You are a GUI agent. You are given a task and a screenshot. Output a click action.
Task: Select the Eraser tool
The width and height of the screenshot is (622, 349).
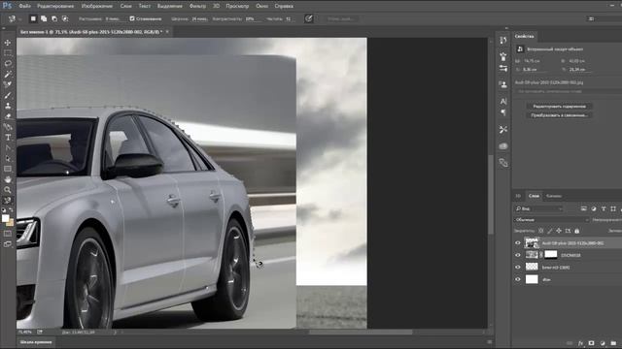[x=8, y=116]
